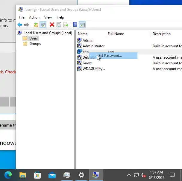Select the Admin user account
Image resolution: width=182 pixels, height=181 pixels.
pyautogui.click(x=88, y=40)
